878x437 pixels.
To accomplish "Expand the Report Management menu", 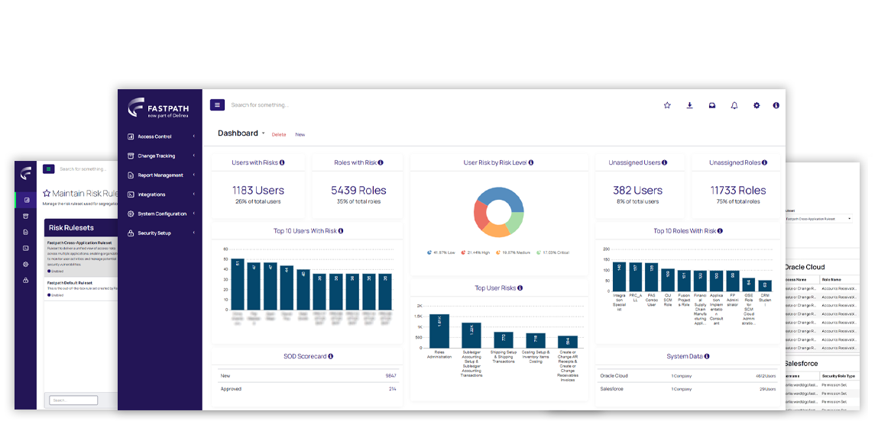I will coord(160,175).
